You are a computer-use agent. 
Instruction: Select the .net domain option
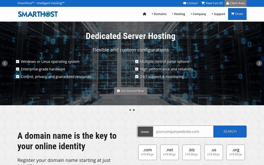coord(169,152)
